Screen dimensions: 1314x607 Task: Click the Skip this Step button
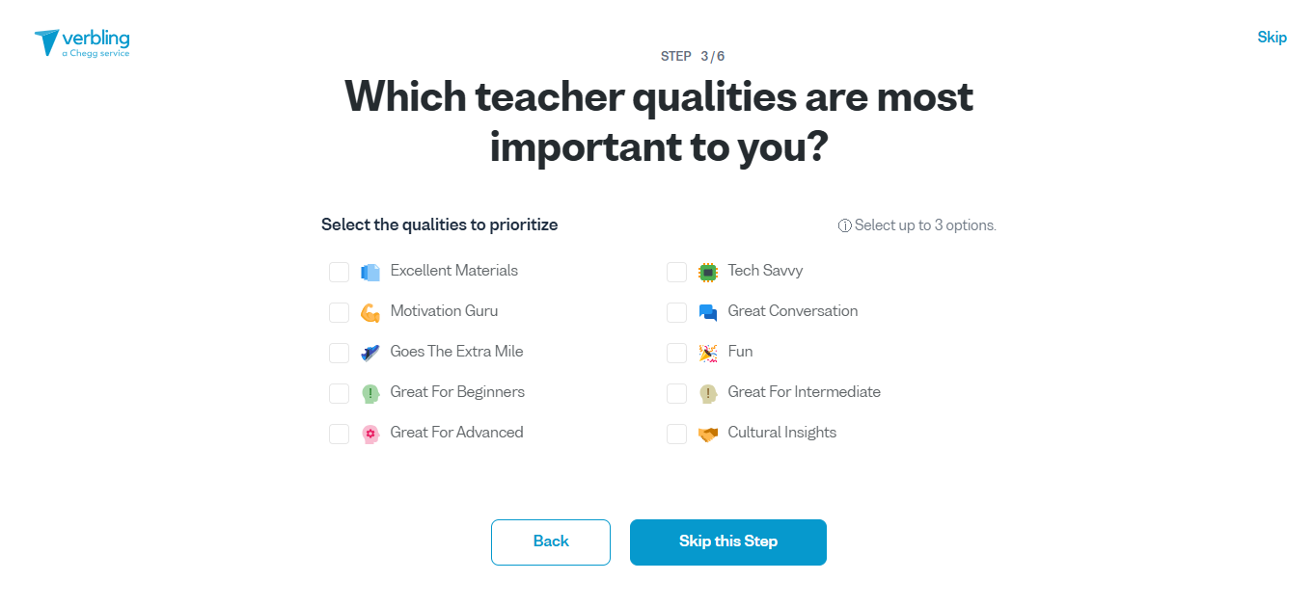pos(727,541)
